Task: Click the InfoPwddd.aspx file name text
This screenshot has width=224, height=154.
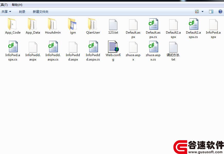Action: [73, 57]
